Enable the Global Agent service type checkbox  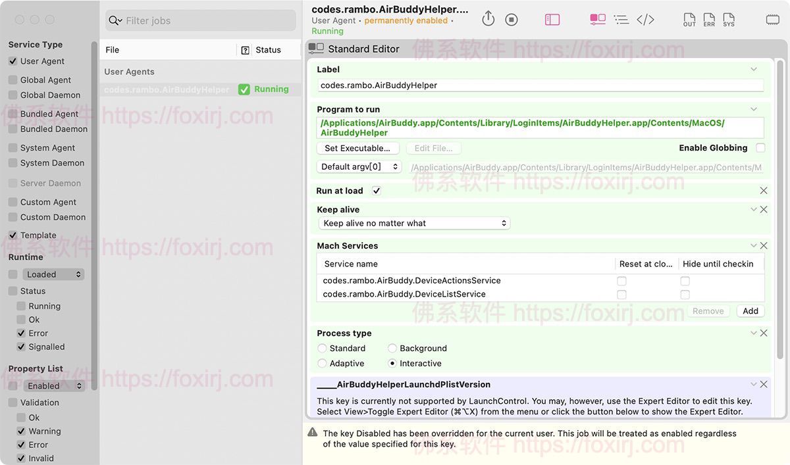click(13, 80)
